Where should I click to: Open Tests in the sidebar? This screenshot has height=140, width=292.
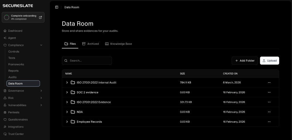click(x=12, y=58)
